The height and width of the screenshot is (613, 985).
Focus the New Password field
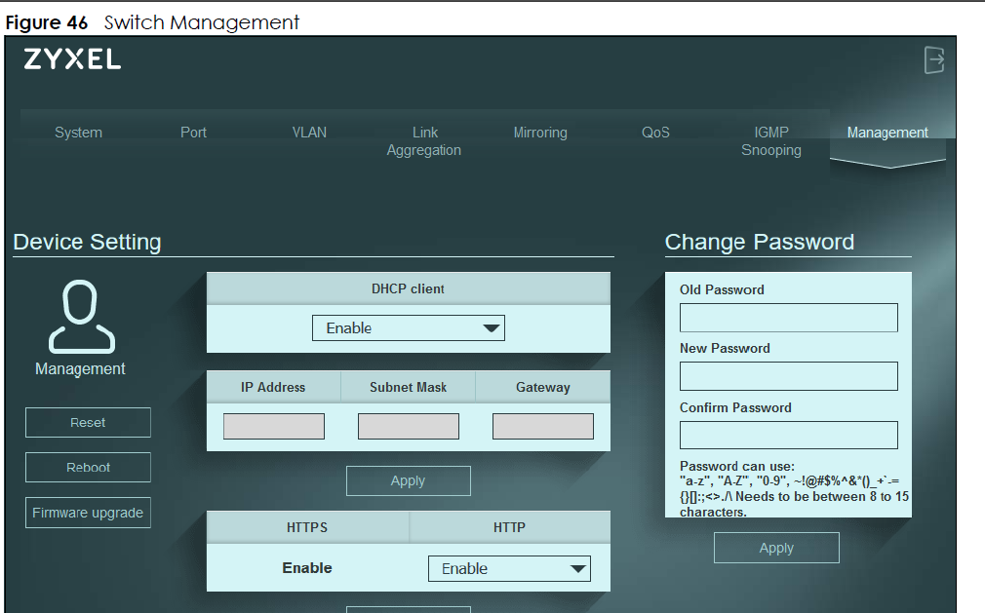pyautogui.click(x=788, y=376)
